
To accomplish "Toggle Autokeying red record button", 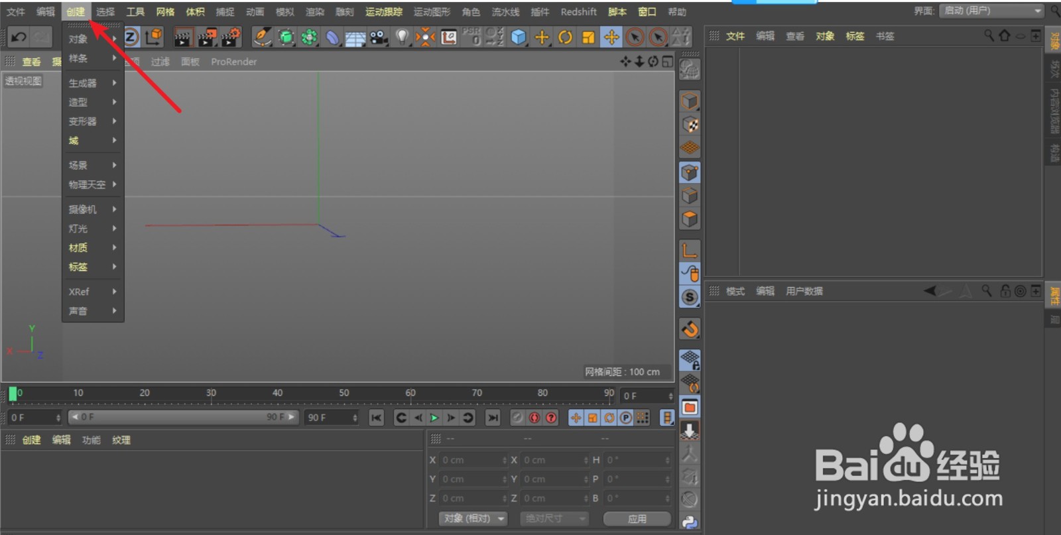I will [534, 418].
